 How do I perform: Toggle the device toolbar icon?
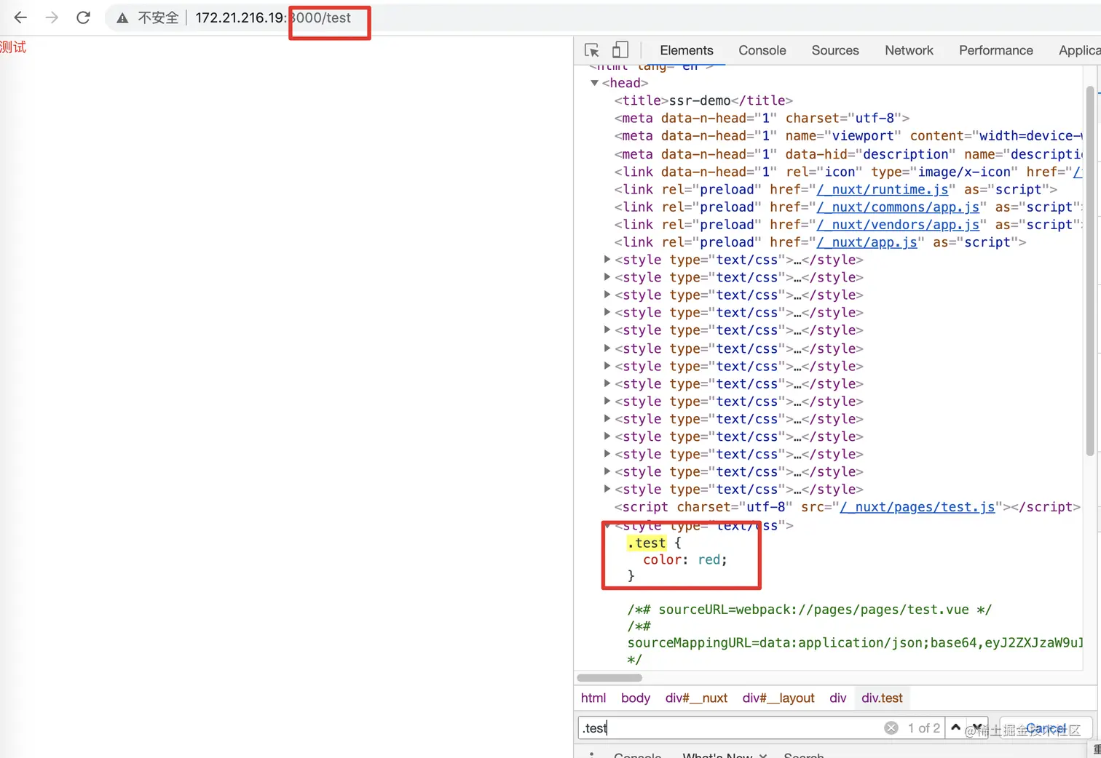tap(620, 49)
